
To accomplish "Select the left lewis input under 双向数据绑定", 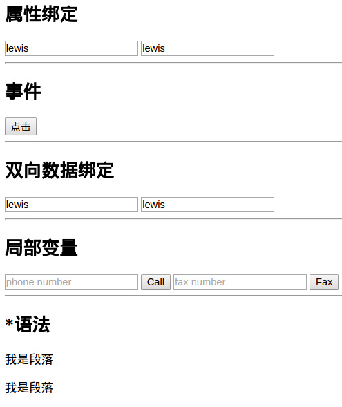I will click(71, 205).
